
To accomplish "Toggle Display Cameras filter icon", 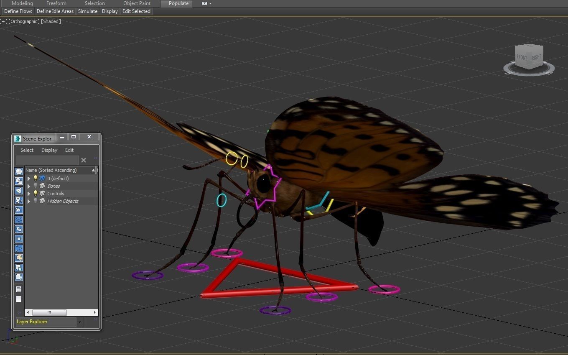I will point(19,200).
